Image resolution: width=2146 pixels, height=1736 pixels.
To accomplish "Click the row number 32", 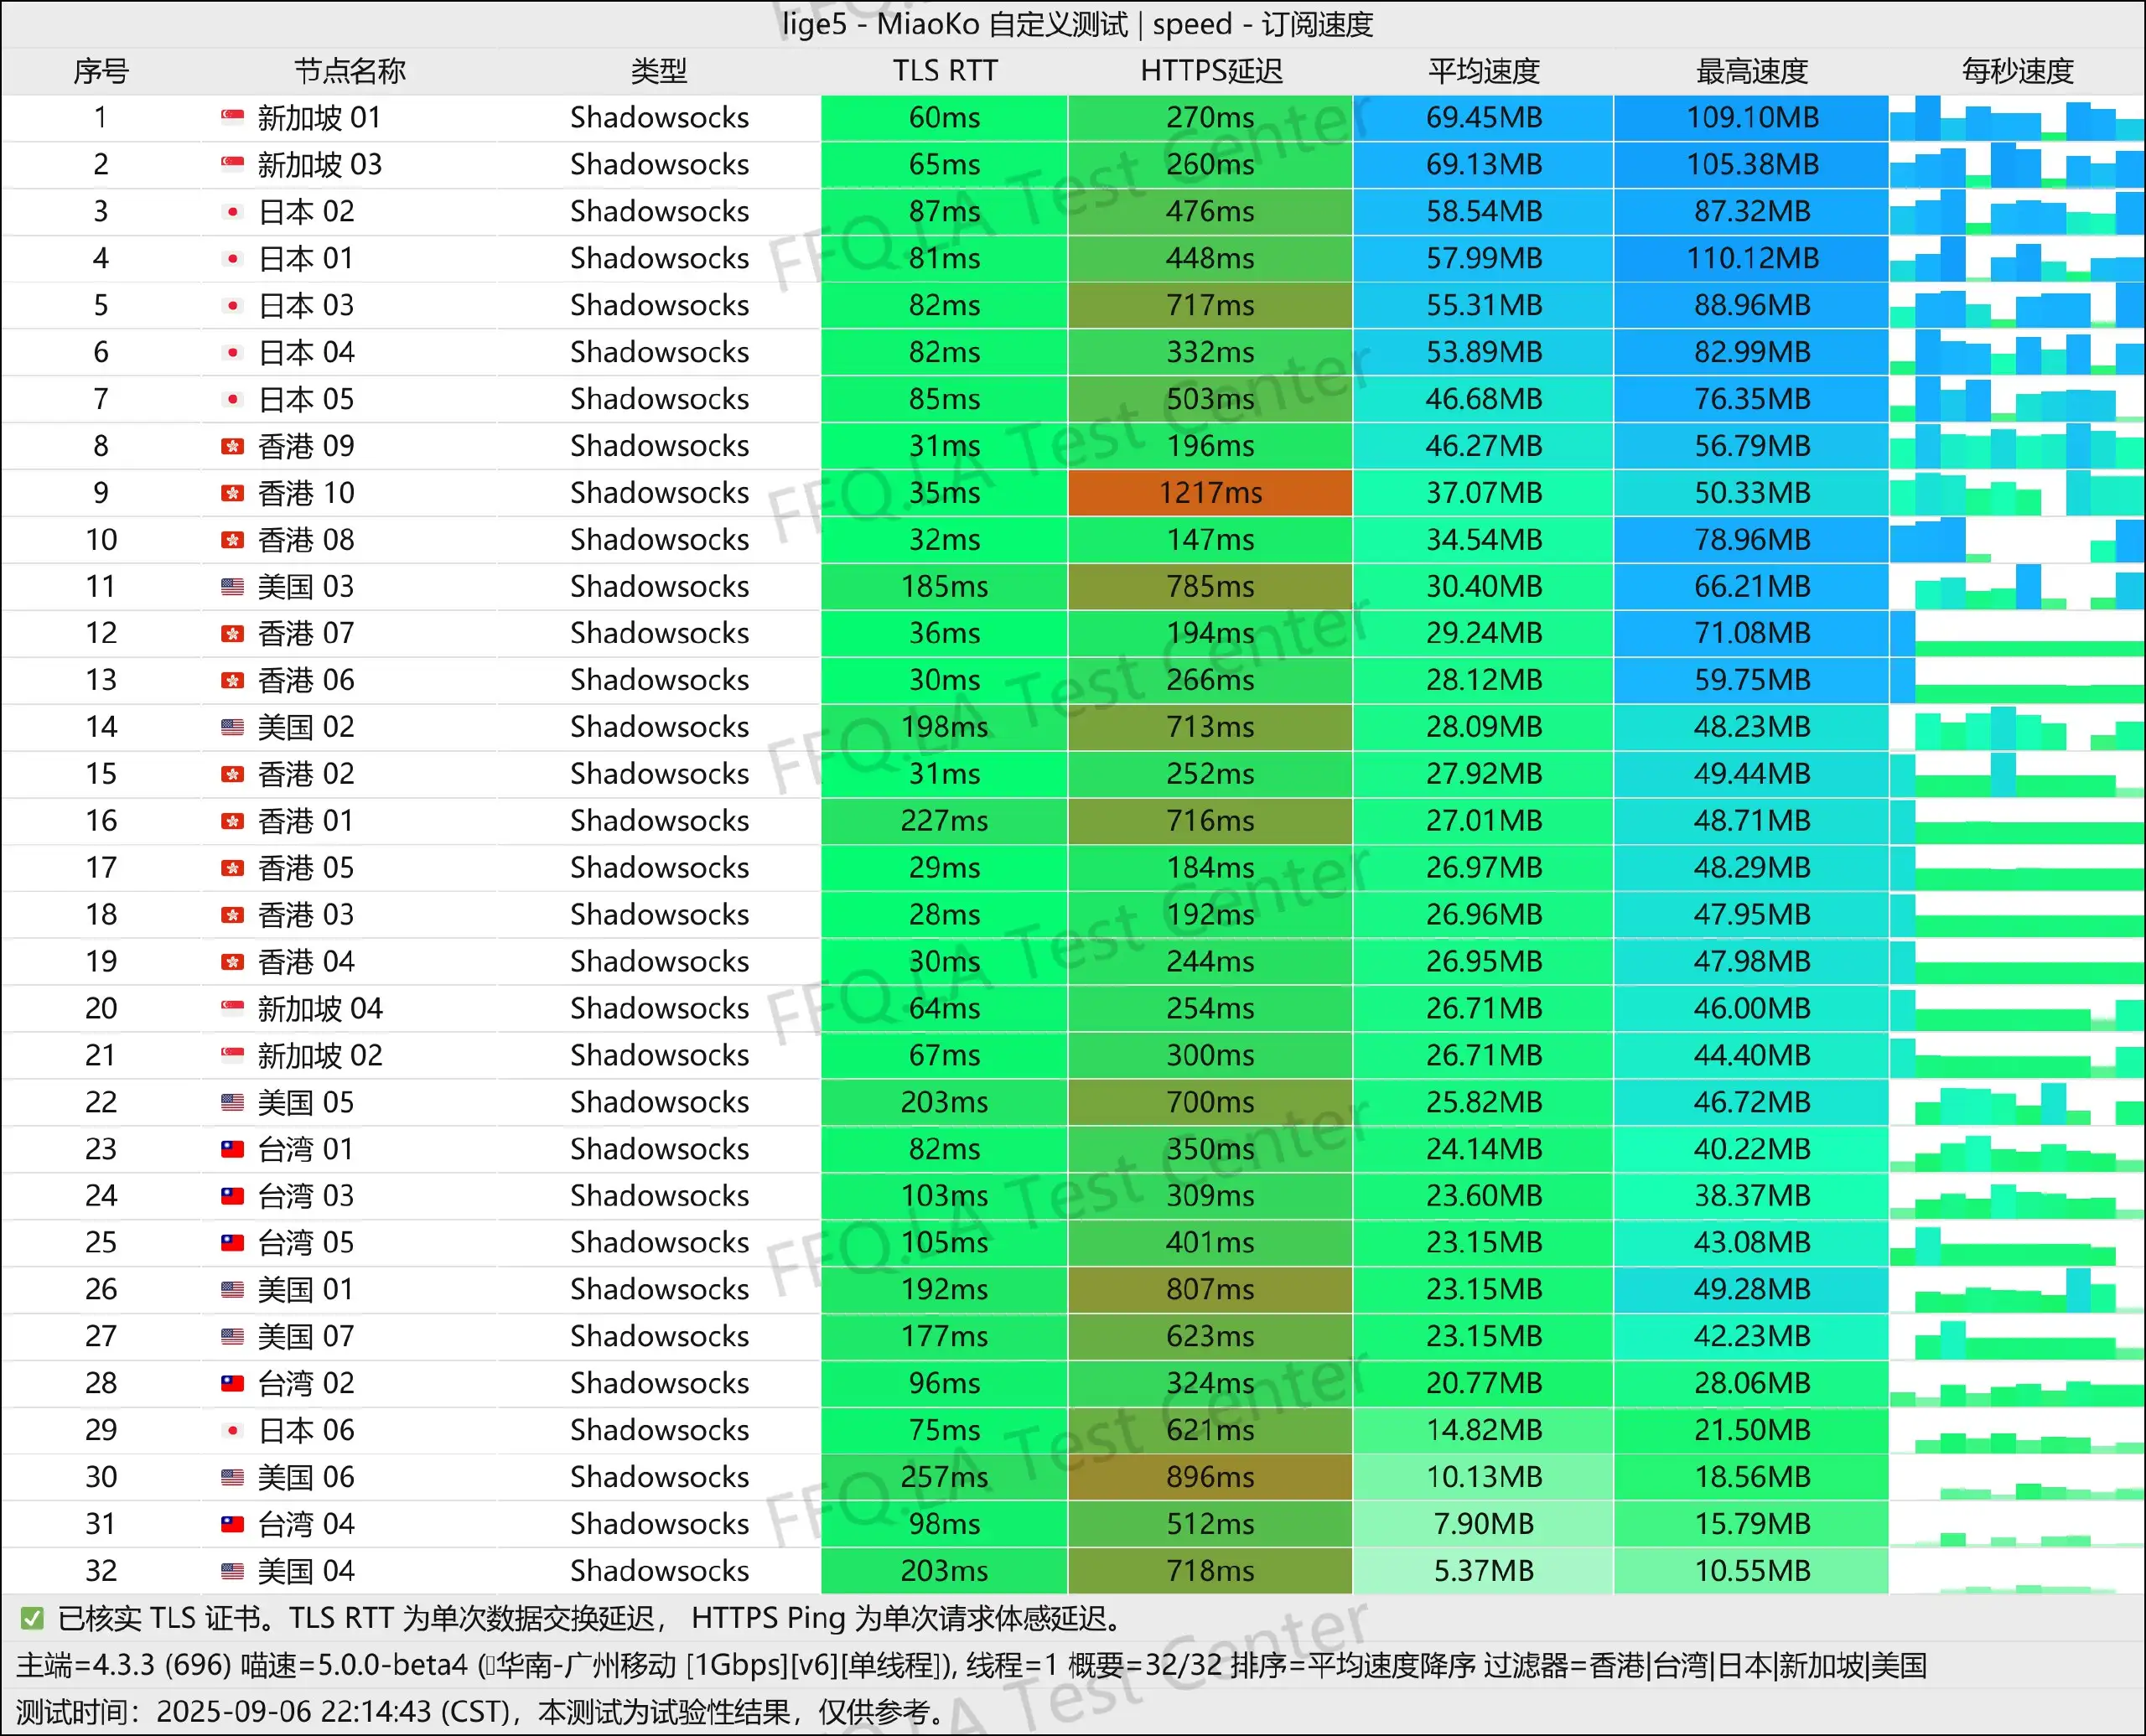I will (101, 1571).
